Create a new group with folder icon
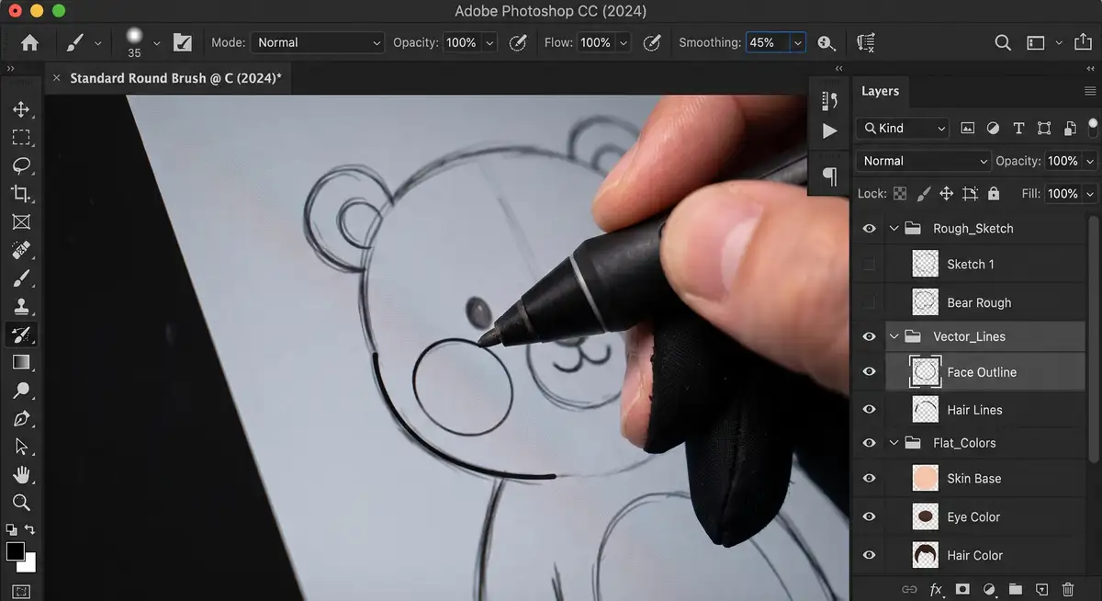The height and width of the screenshot is (601, 1102). click(x=1016, y=589)
